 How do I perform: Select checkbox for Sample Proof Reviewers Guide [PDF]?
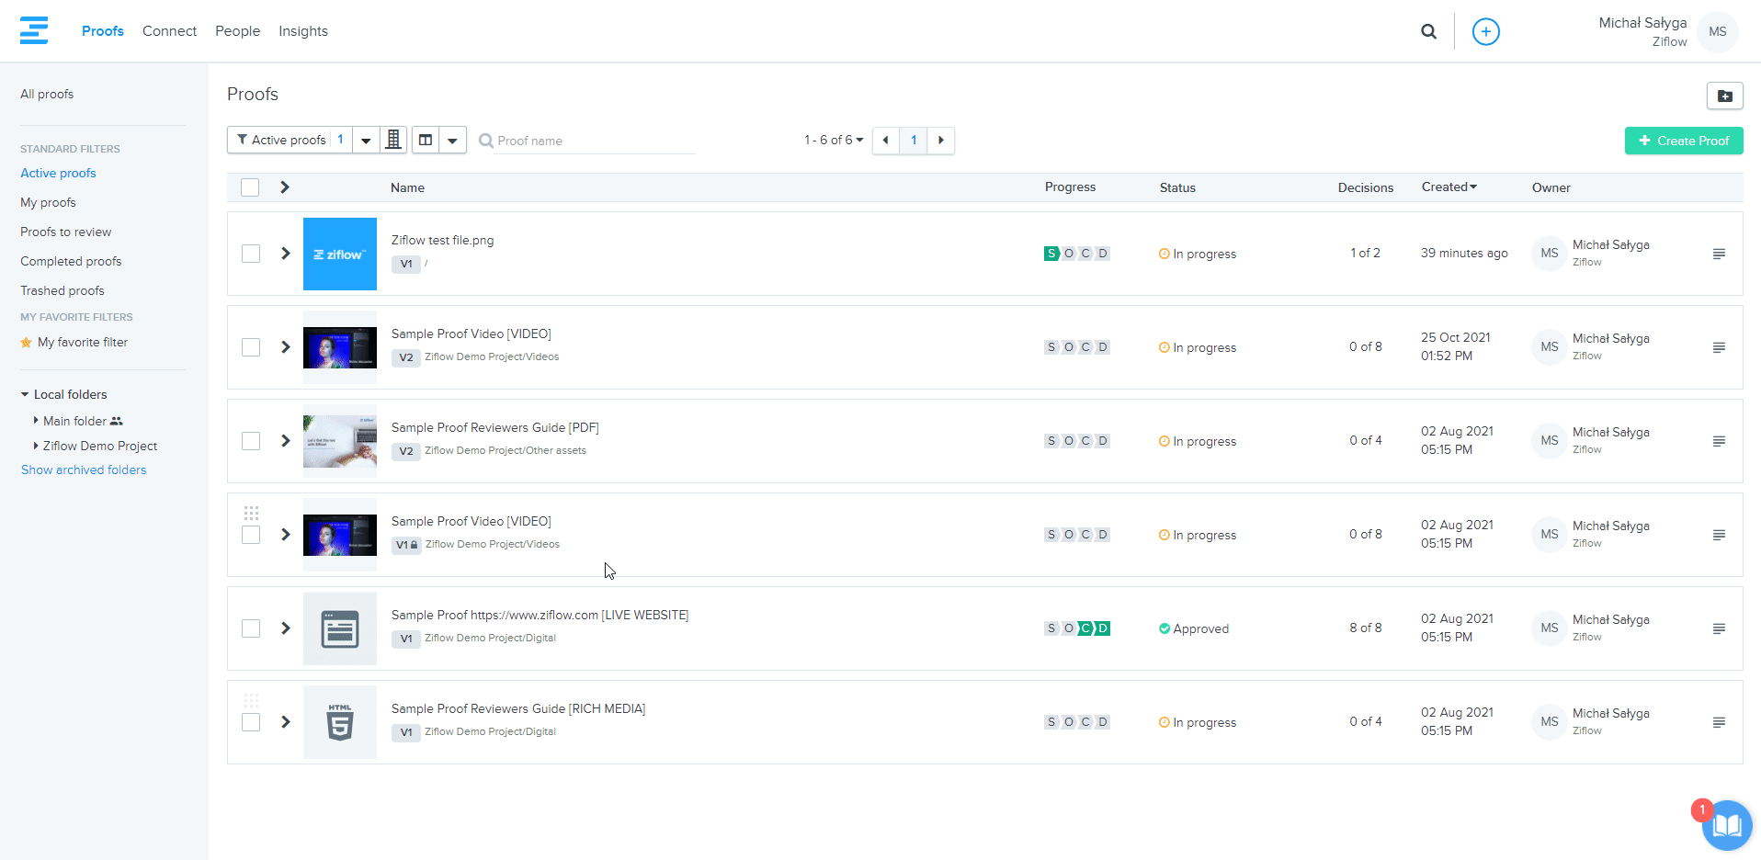pos(251,441)
